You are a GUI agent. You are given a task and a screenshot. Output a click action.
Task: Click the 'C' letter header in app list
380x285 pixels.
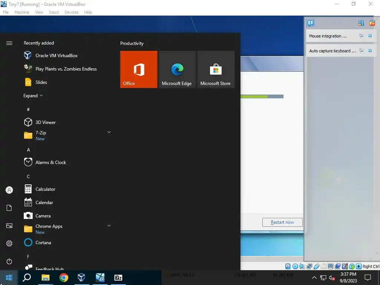coord(28,176)
